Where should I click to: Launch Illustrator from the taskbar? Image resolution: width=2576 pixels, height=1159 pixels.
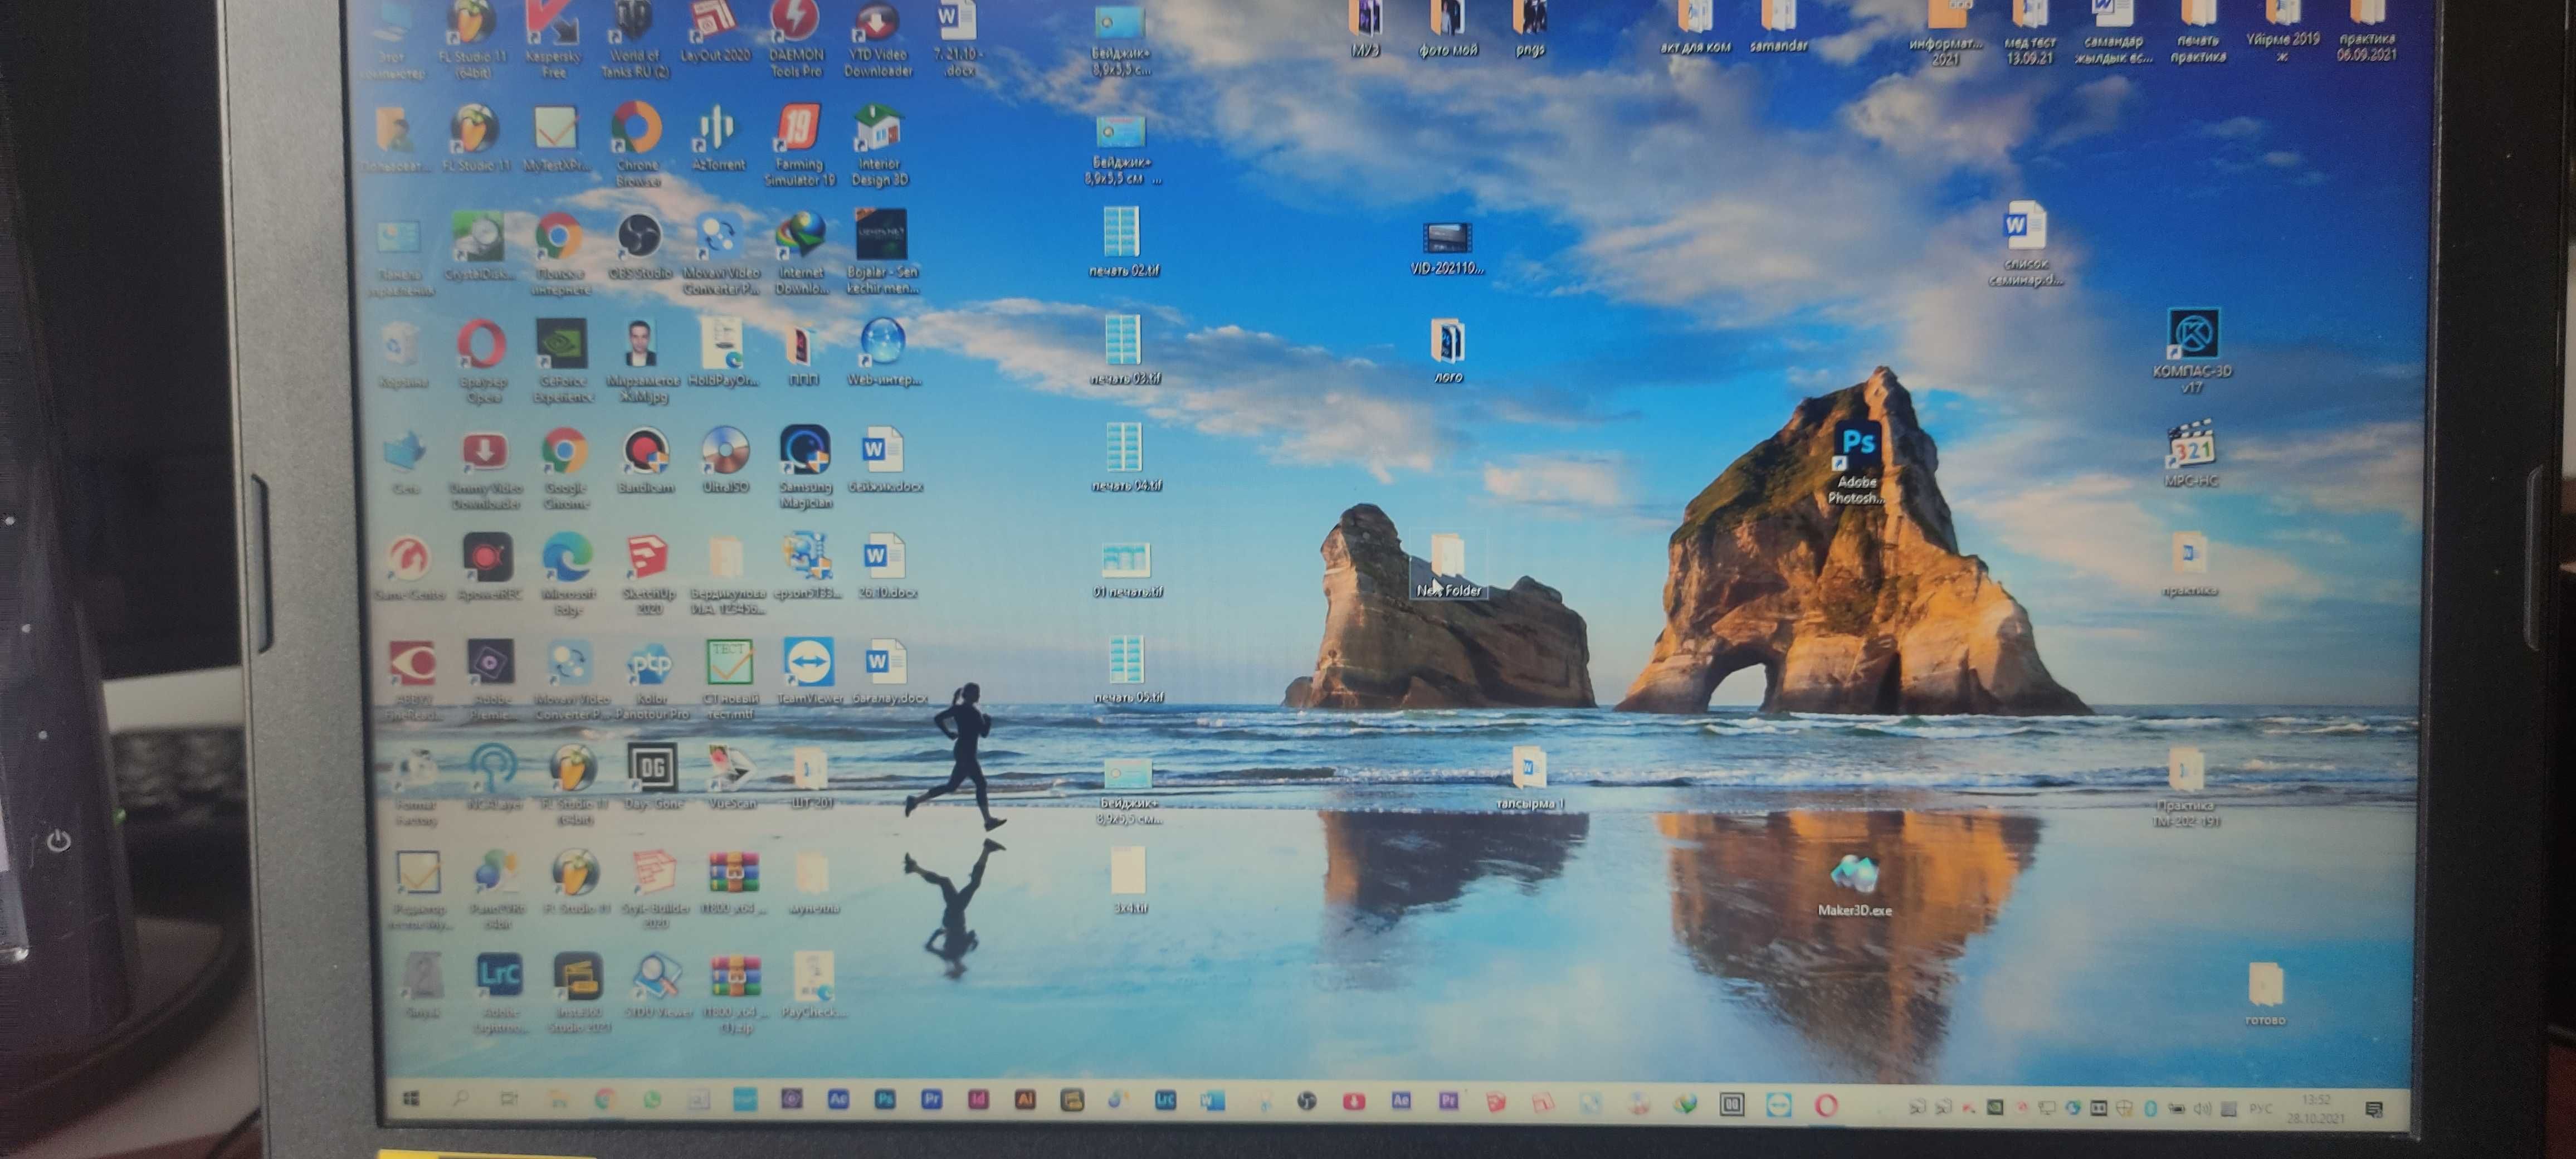pyautogui.click(x=1025, y=1099)
